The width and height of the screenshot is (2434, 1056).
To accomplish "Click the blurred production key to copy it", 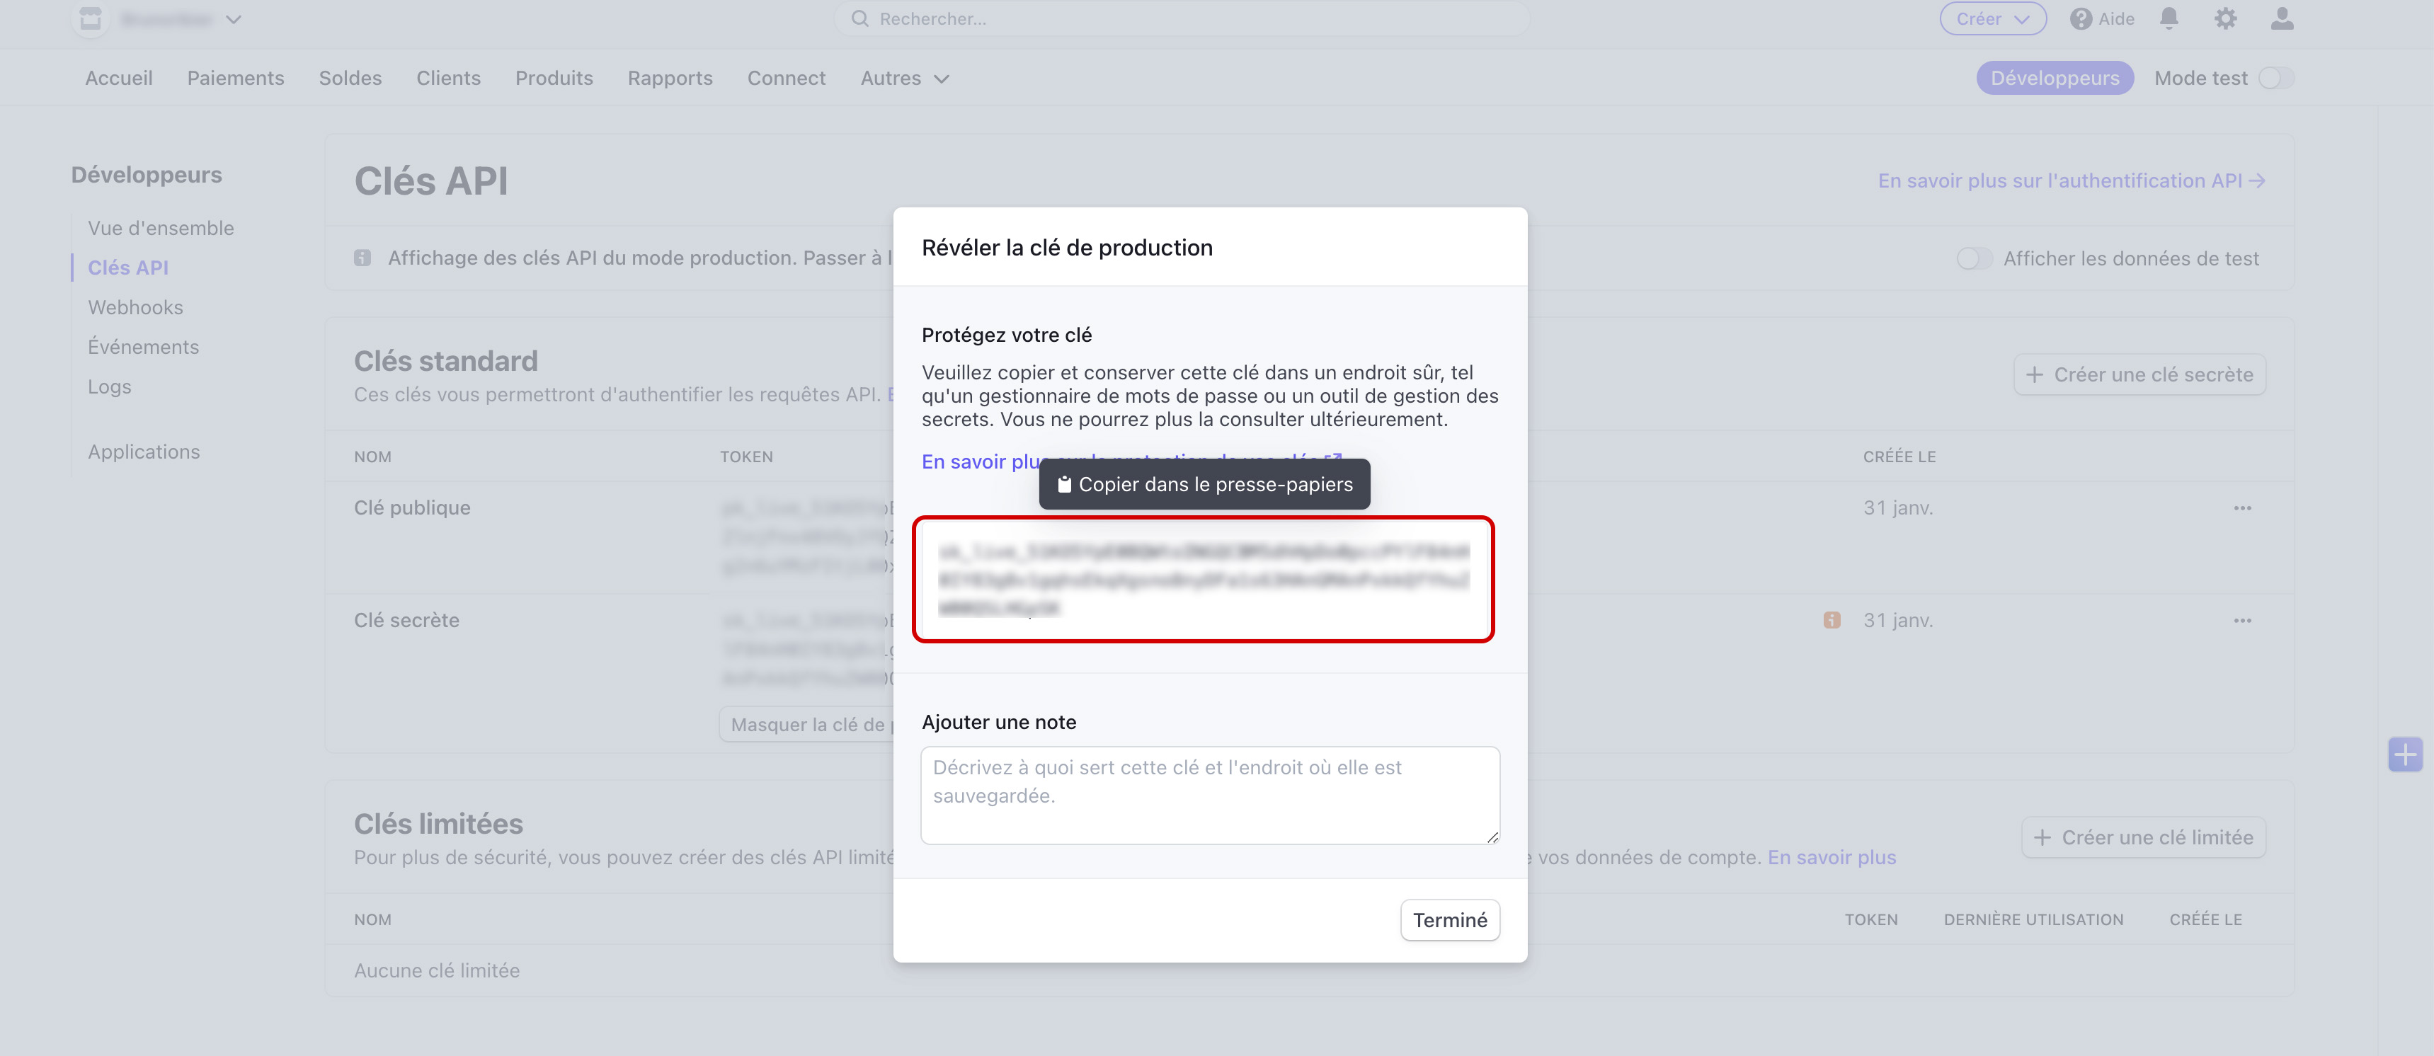I will pyautogui.click(x=1203, y=579).
